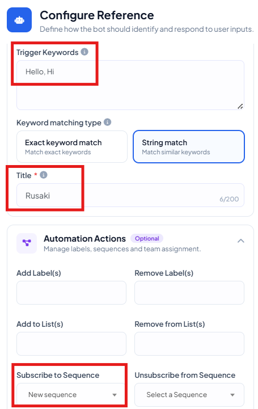
Task: Click the Add Label(s) field
Action: pyautogui.click(x=71, y=293)
